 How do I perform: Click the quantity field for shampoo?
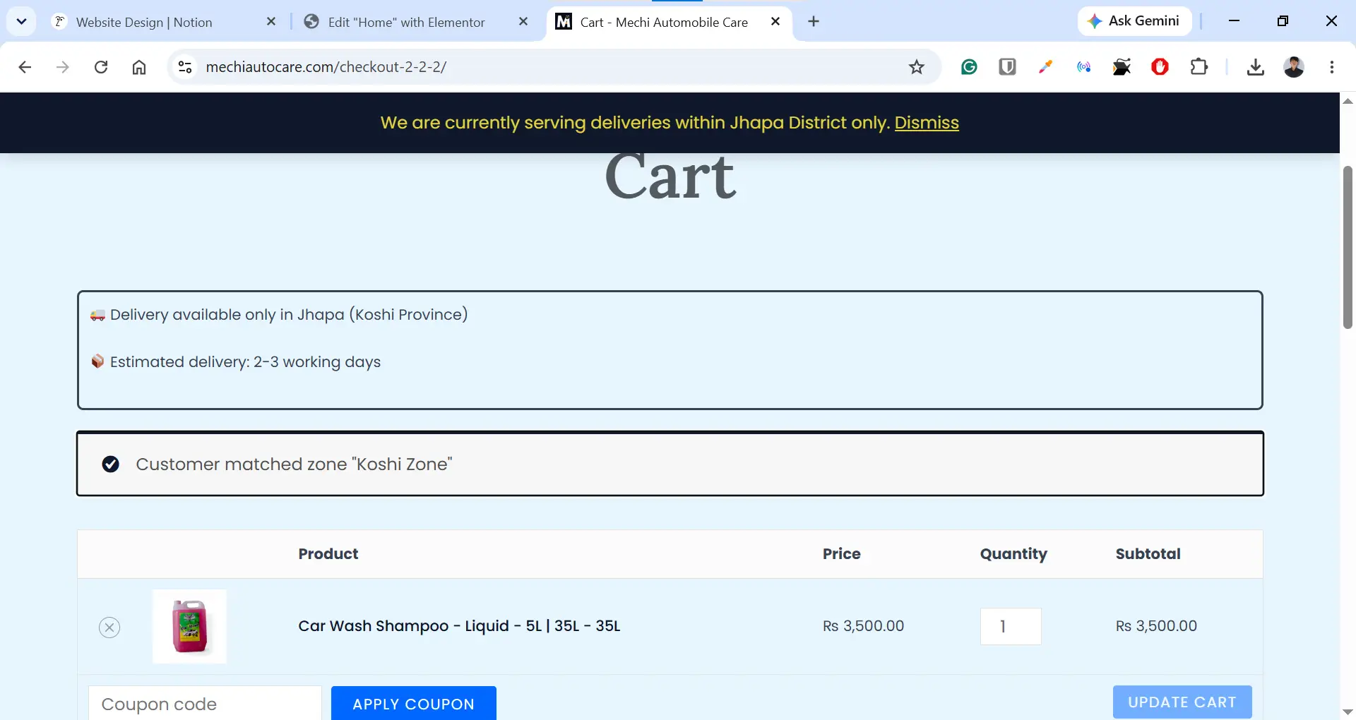[1011, 626]
